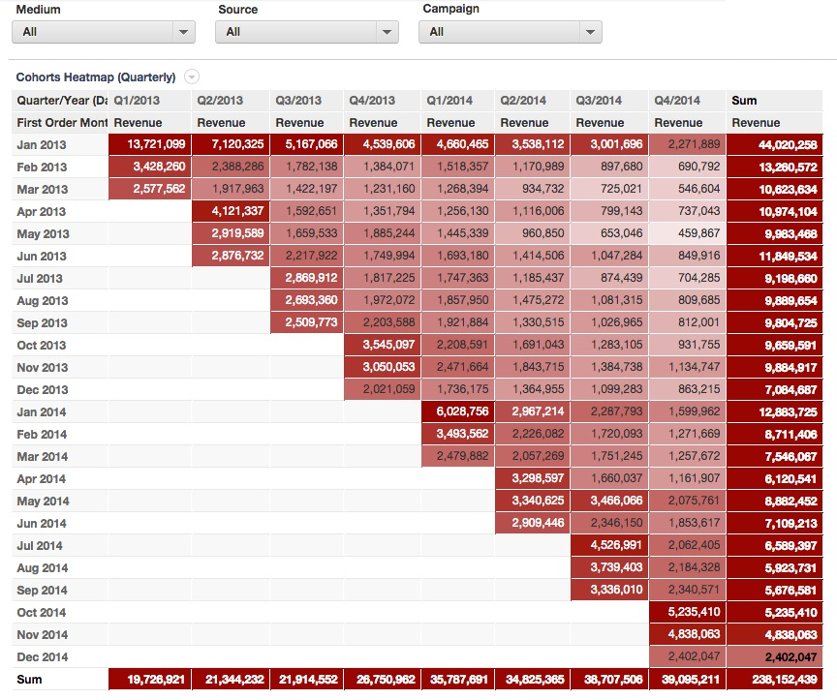This screenshot has width=837, height=700.
Task: Open the Medium filter dropdown
Action: tap(103, 32)
